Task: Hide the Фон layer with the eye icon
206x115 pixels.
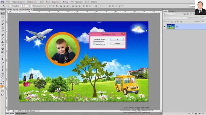Action: tap(164, 27)
